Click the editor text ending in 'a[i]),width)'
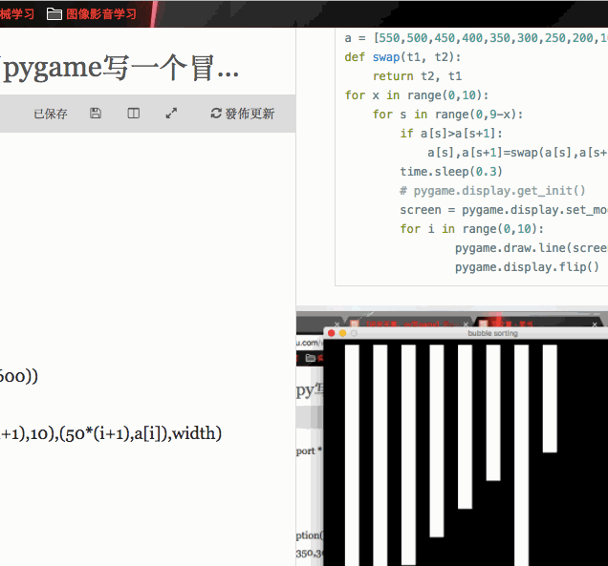 point(111,433)
